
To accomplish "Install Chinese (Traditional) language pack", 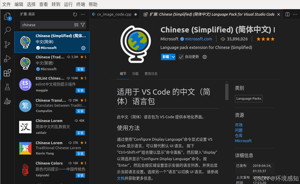I will 80,69.
